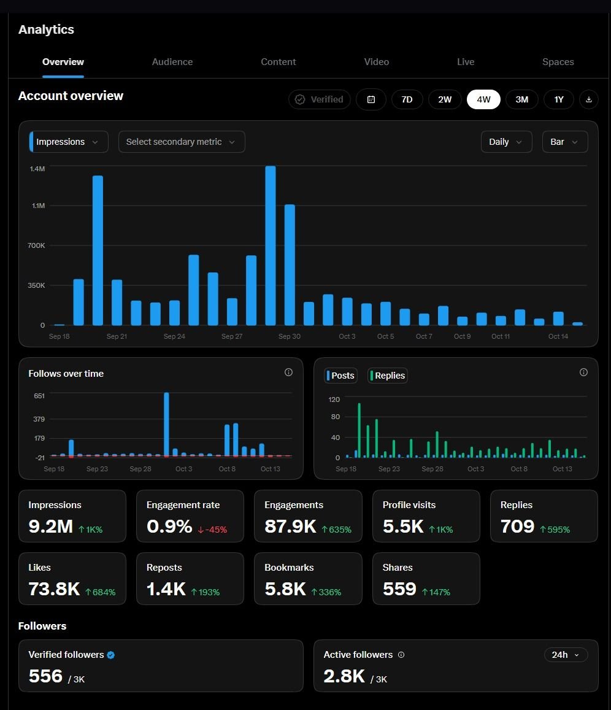Screen dimensions: 611x710
Task: Open the Engagement rate 0.9% card
Action: (190, 516)
